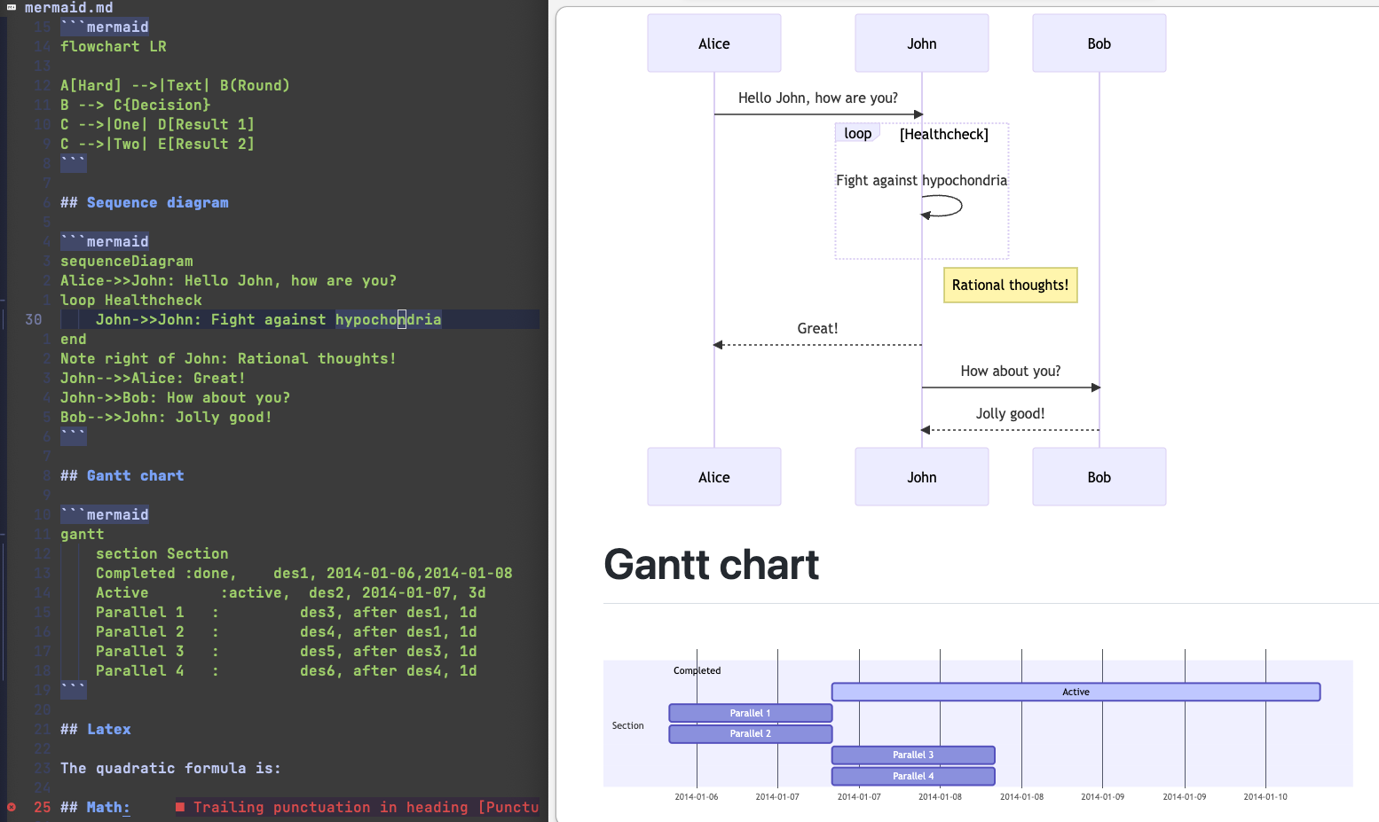Click the 'Alice->>John: Hello John' source line
The height and width of the screenshot is (822, 1379).
coord(228,280)
